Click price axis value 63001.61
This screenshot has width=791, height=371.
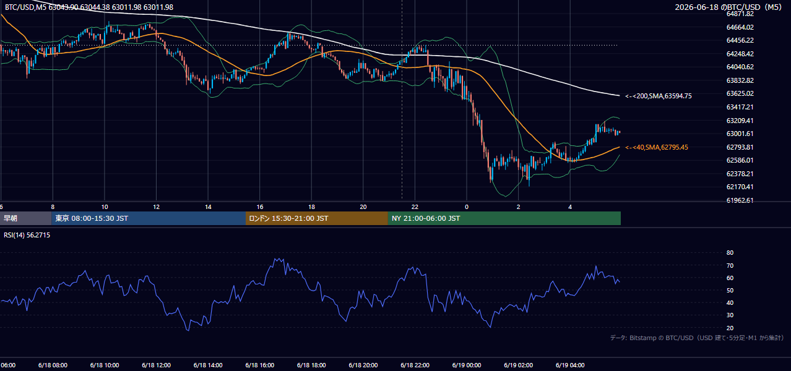pos(740,134)
